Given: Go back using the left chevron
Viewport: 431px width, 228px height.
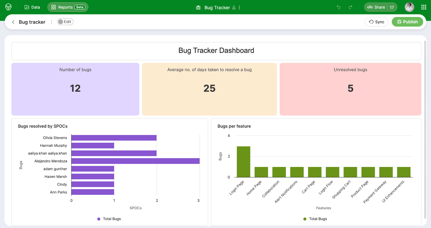Looking at the screenshot, I should point(13,22).
